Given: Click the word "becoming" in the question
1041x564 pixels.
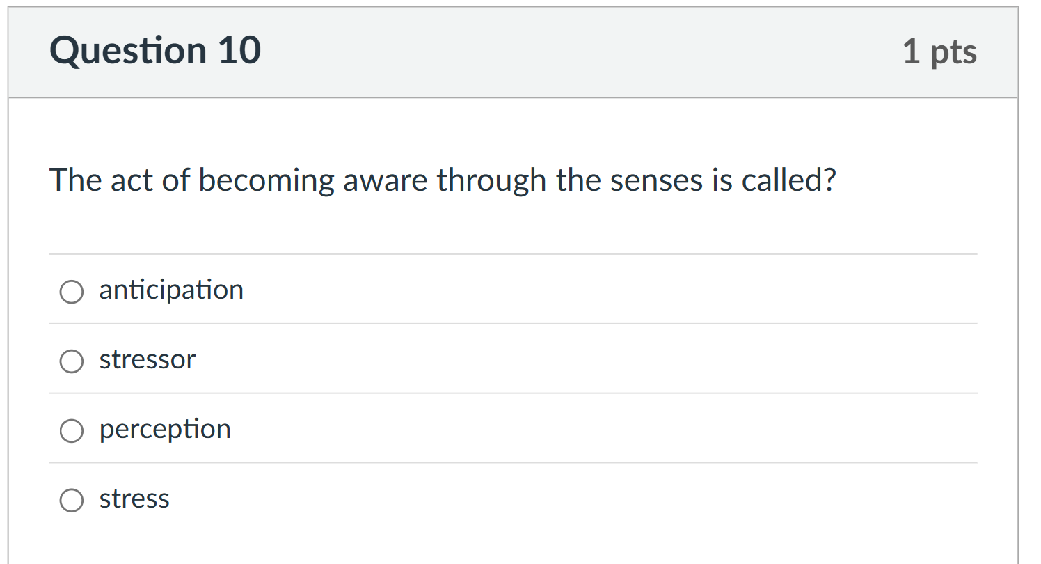Looking at the screenshot, I should pos(267,181).
